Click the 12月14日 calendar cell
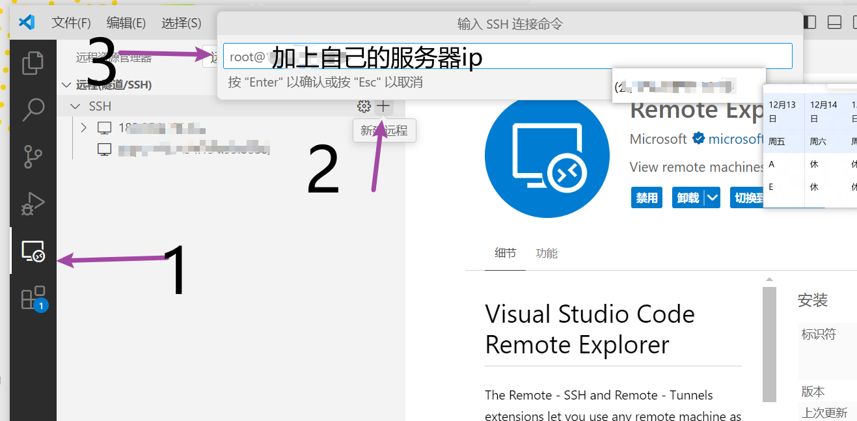 click(x=824, y=112)
